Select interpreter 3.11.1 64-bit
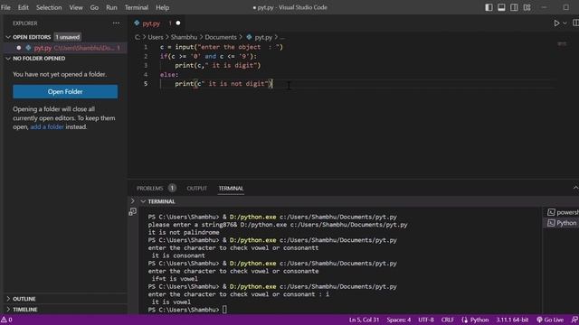Screen dimensions: 579x325 click(x=512, y=320)
